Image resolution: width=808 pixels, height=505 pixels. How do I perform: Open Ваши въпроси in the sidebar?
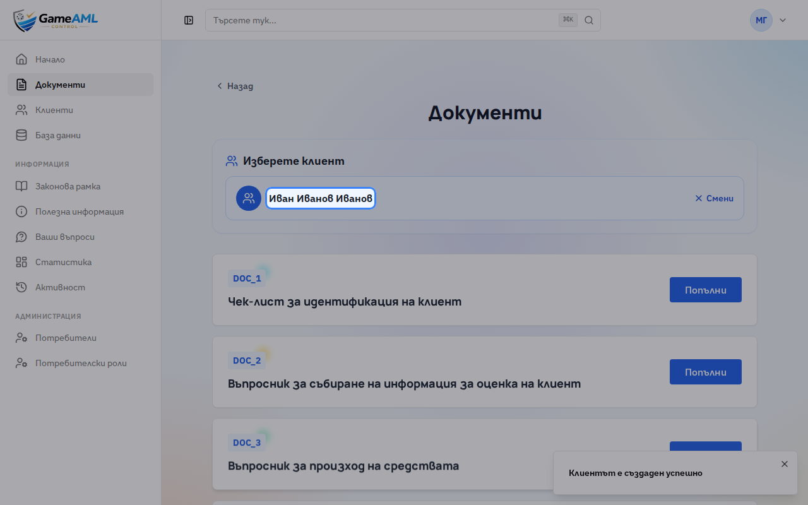pos(80,237)
